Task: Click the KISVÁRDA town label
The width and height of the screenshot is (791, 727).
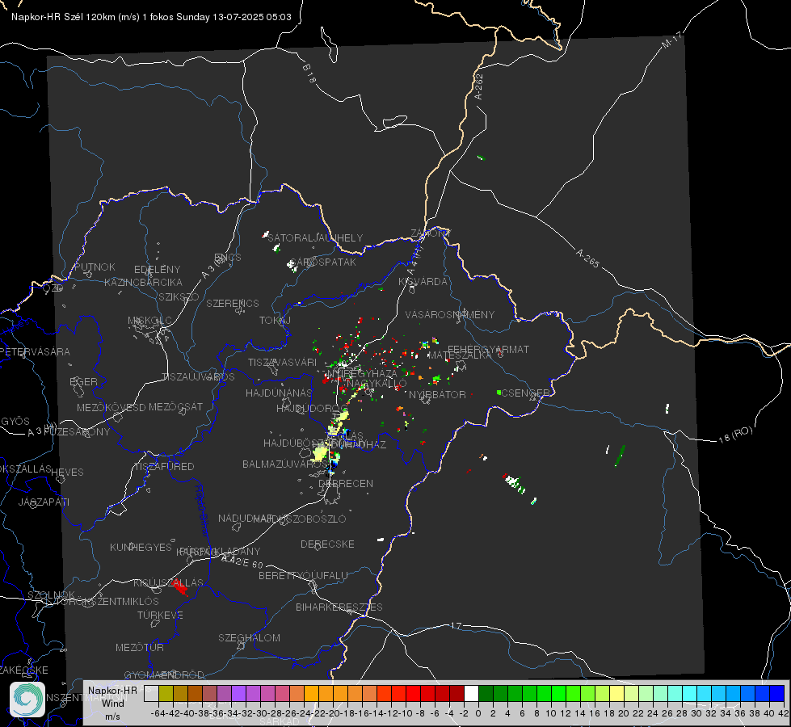Action: coord(423,282)
